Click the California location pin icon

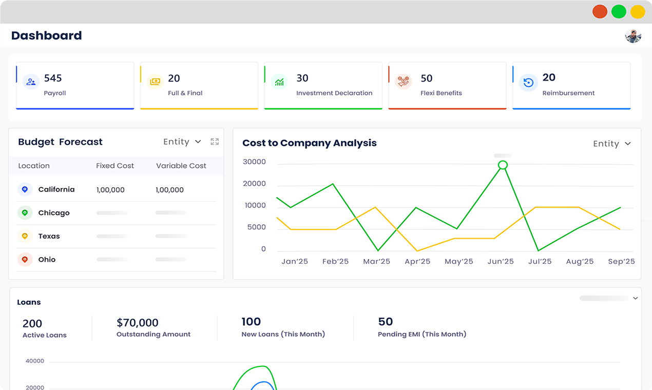pos(25,189)
